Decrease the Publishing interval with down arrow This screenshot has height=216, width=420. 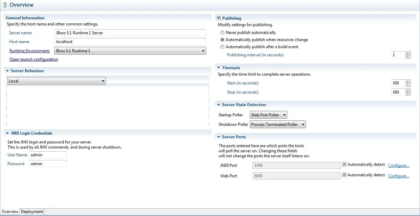tap(408, 57)
